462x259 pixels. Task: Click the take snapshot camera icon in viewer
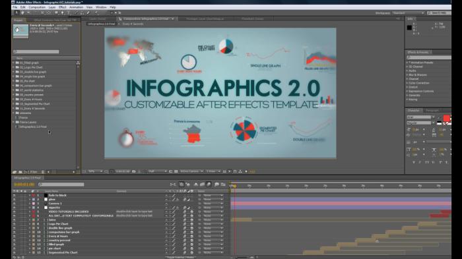click(x=134, y=171)
